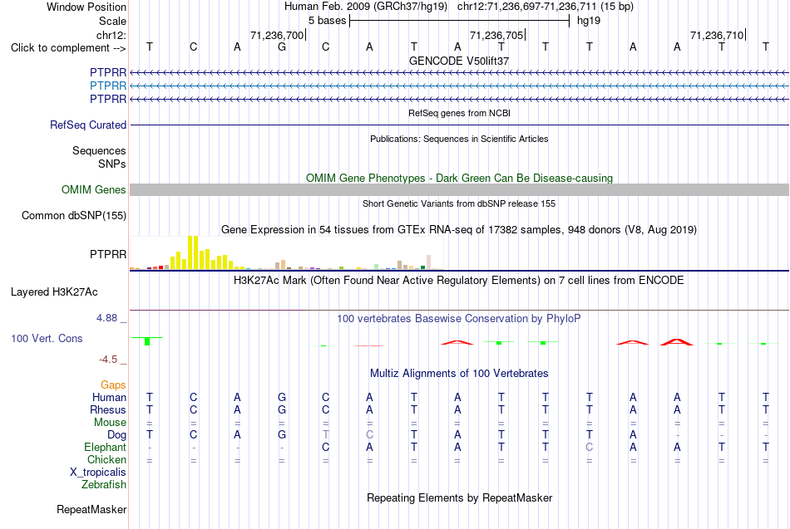Click the G base in chr12 sequence row
The image size is (790, 529).
282,47
